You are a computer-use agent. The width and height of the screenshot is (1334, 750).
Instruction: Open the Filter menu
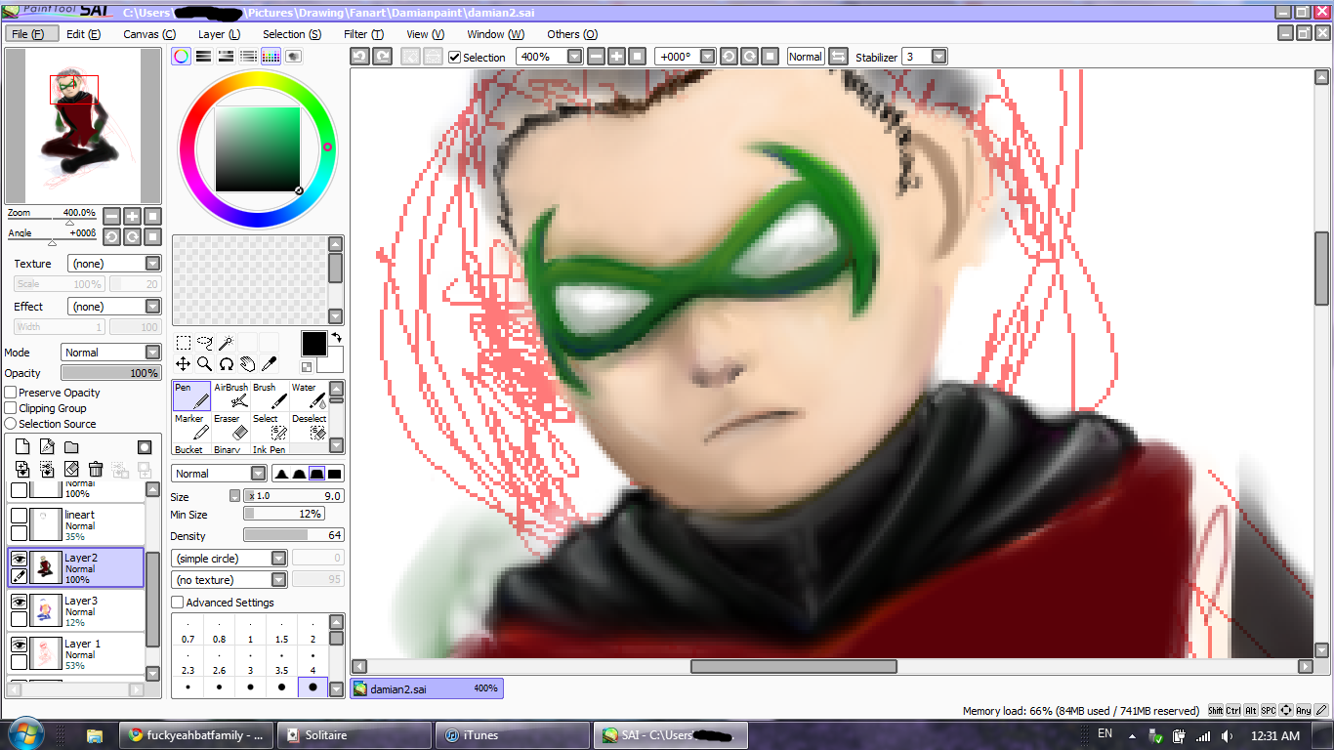363,34
